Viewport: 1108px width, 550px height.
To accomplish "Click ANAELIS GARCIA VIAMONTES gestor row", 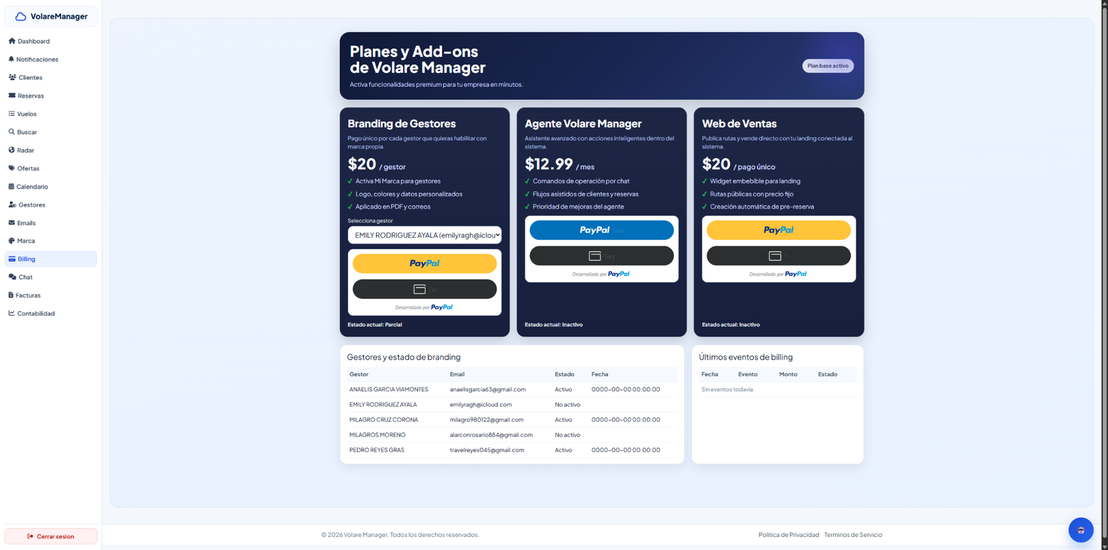I will click(512, 389).
